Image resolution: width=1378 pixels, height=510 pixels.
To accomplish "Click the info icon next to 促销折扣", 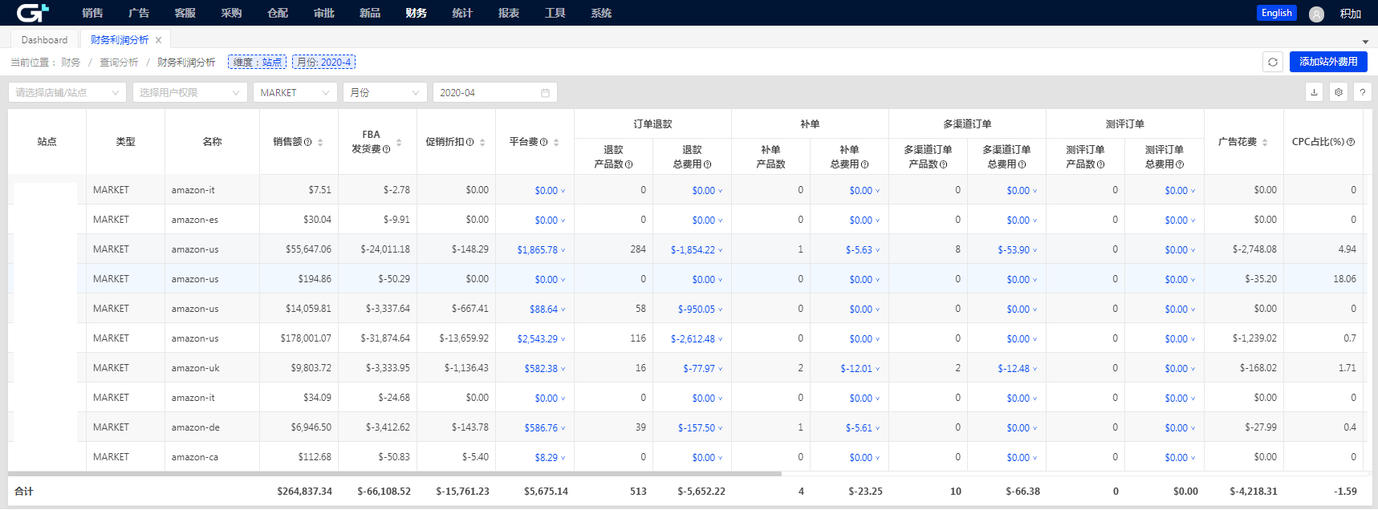I will click(470, 142).
